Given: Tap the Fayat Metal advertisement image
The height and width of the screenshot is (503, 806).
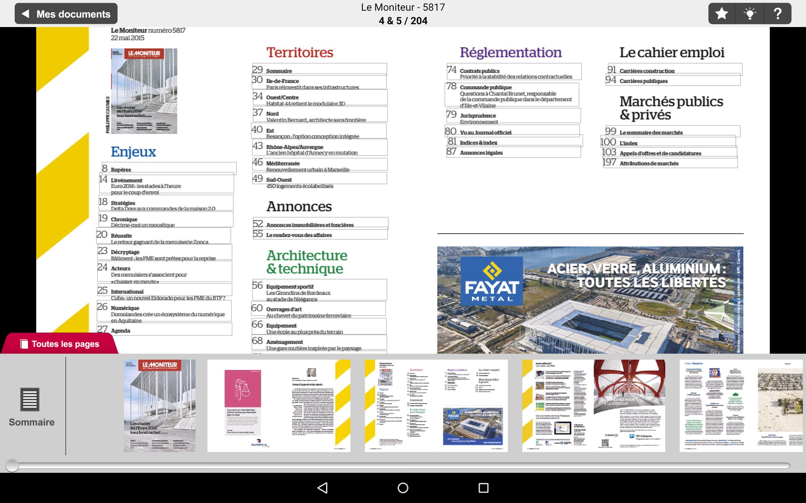Looking at the screenshot, I should (590, 300).
